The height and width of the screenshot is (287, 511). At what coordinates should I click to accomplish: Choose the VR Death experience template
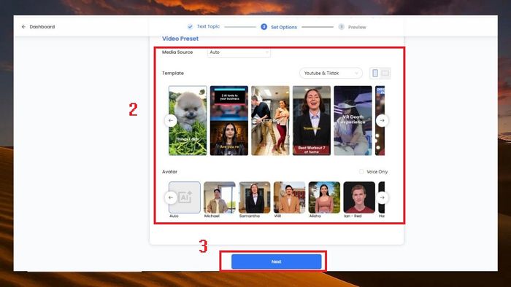pos(353,121)
